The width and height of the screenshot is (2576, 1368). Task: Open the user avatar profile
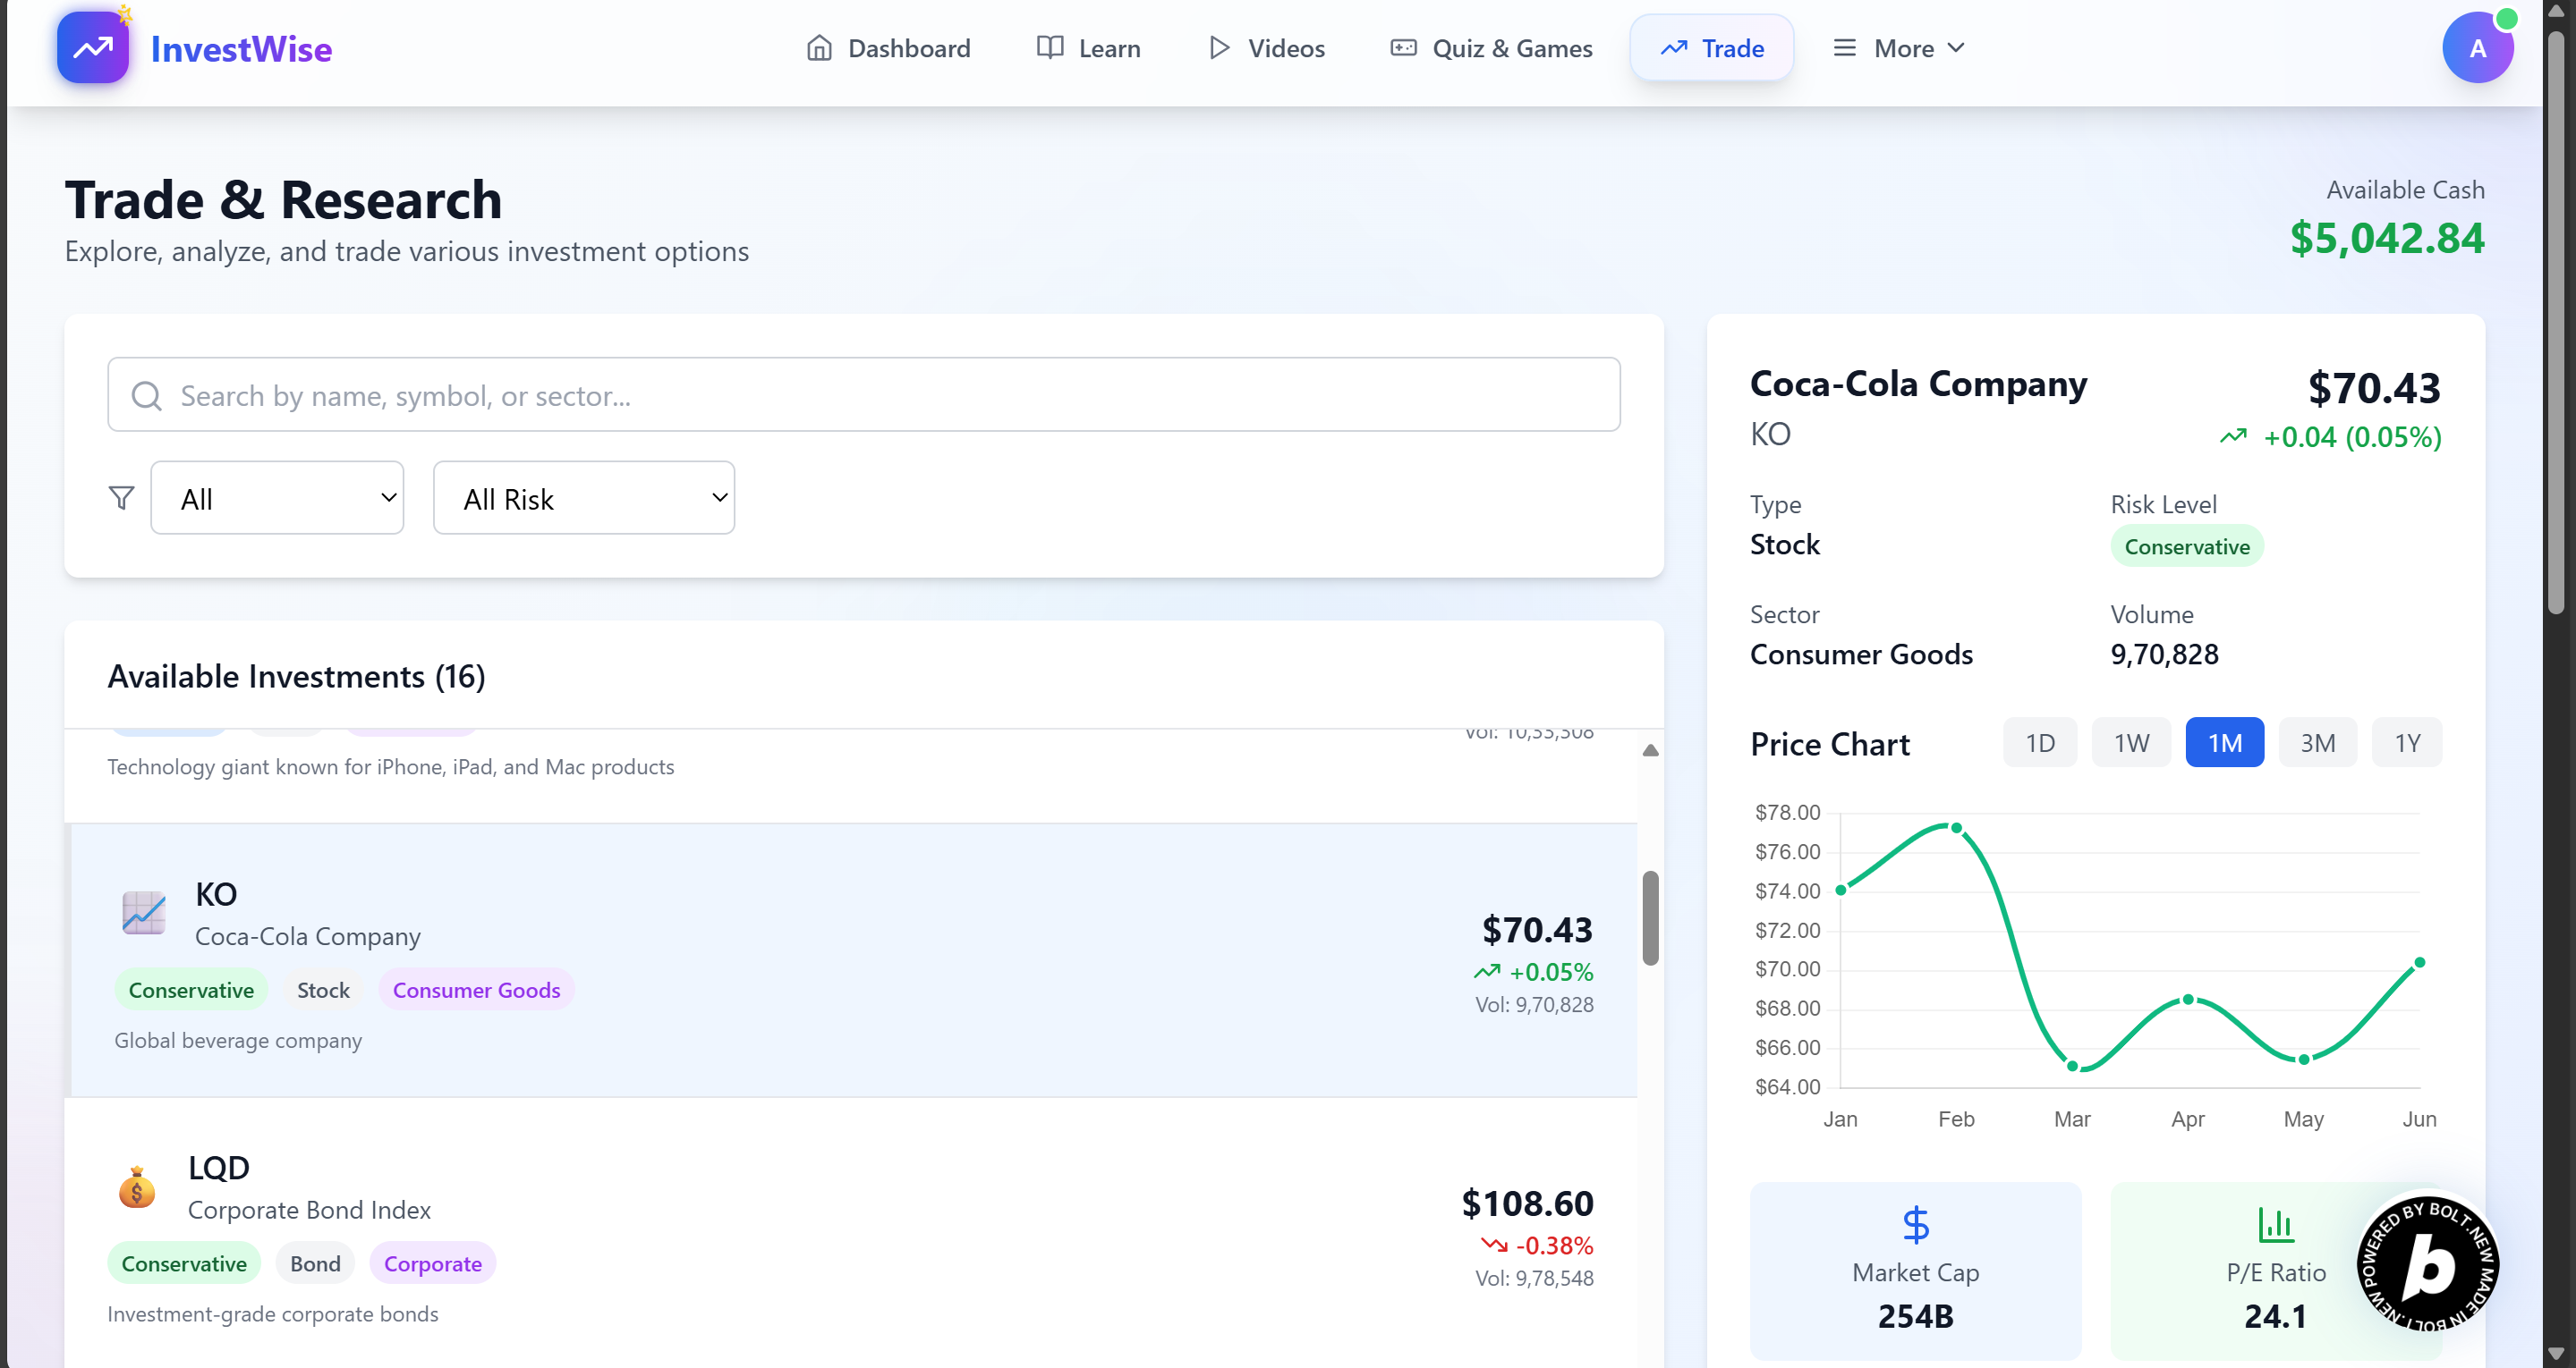point(2476,48)
